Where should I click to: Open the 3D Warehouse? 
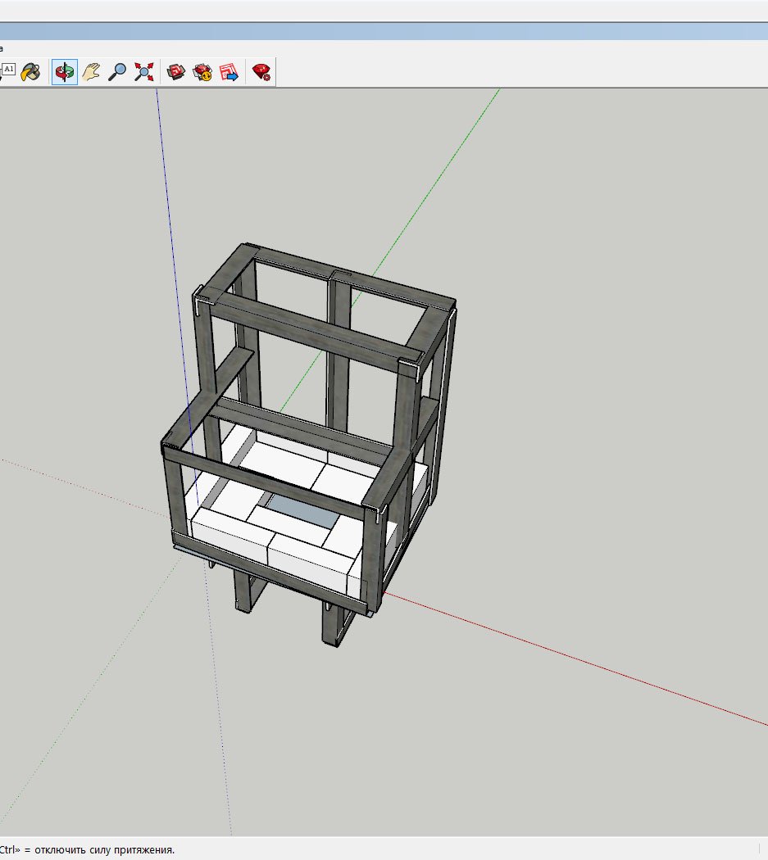(176, 72)
